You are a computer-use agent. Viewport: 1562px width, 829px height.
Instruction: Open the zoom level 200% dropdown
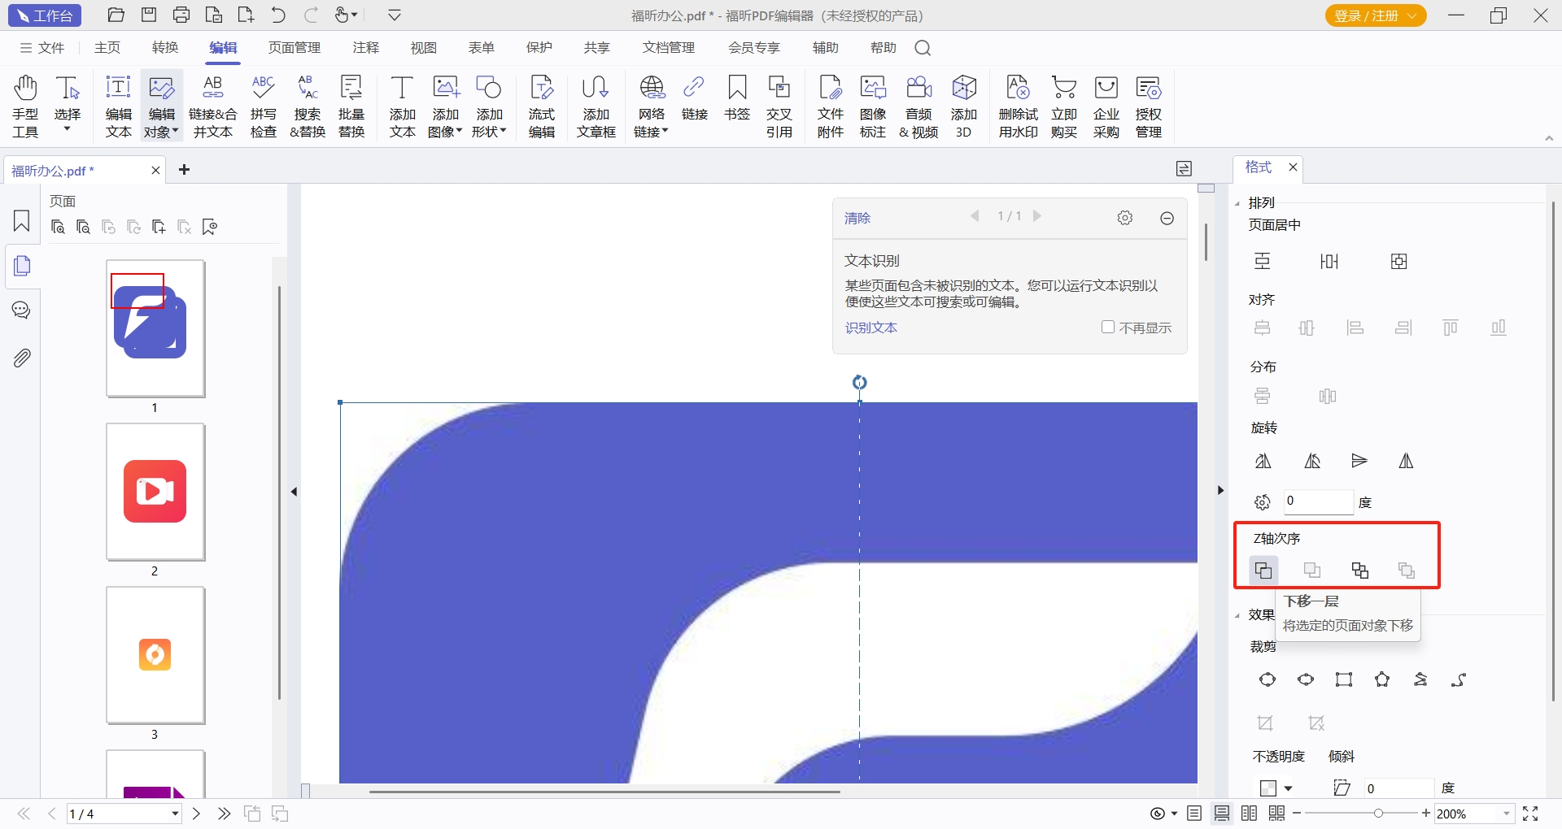click(1506, 814)
